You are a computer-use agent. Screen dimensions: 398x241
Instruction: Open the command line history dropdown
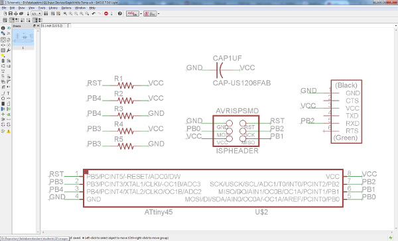396,26
